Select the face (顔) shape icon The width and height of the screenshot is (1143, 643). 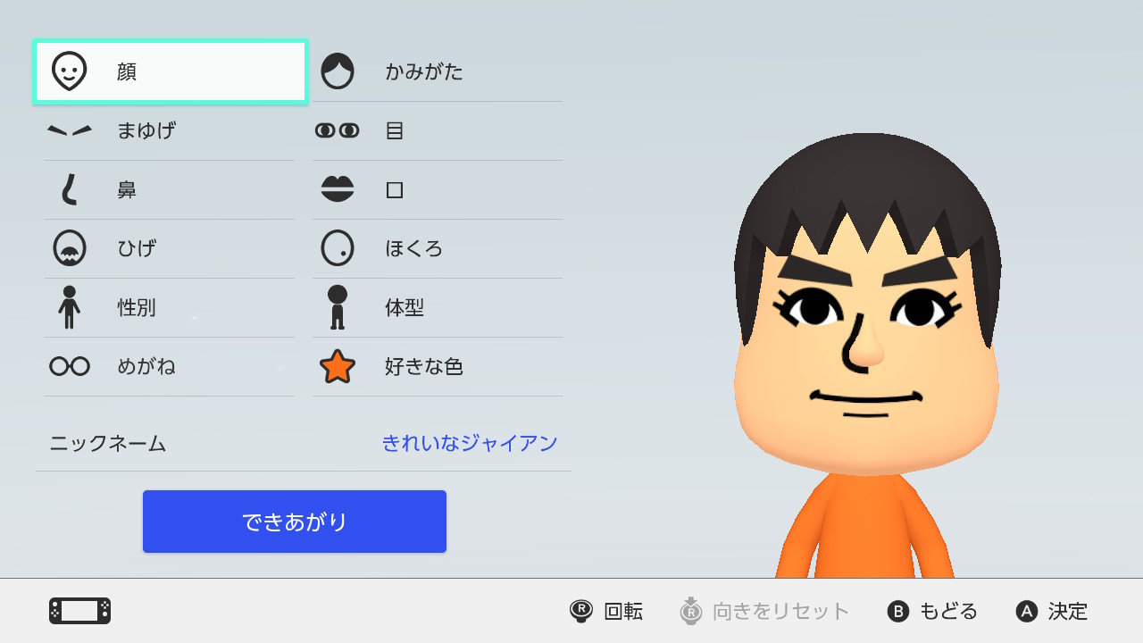[70, 71]
